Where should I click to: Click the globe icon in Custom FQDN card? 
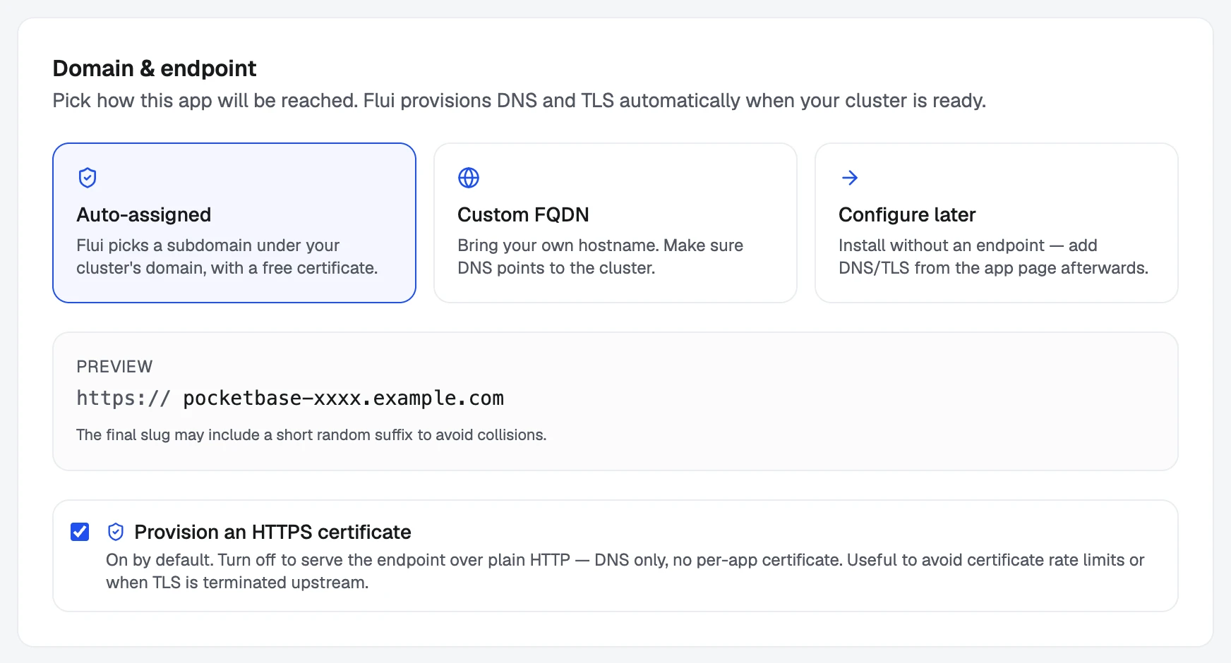(469, 178)
